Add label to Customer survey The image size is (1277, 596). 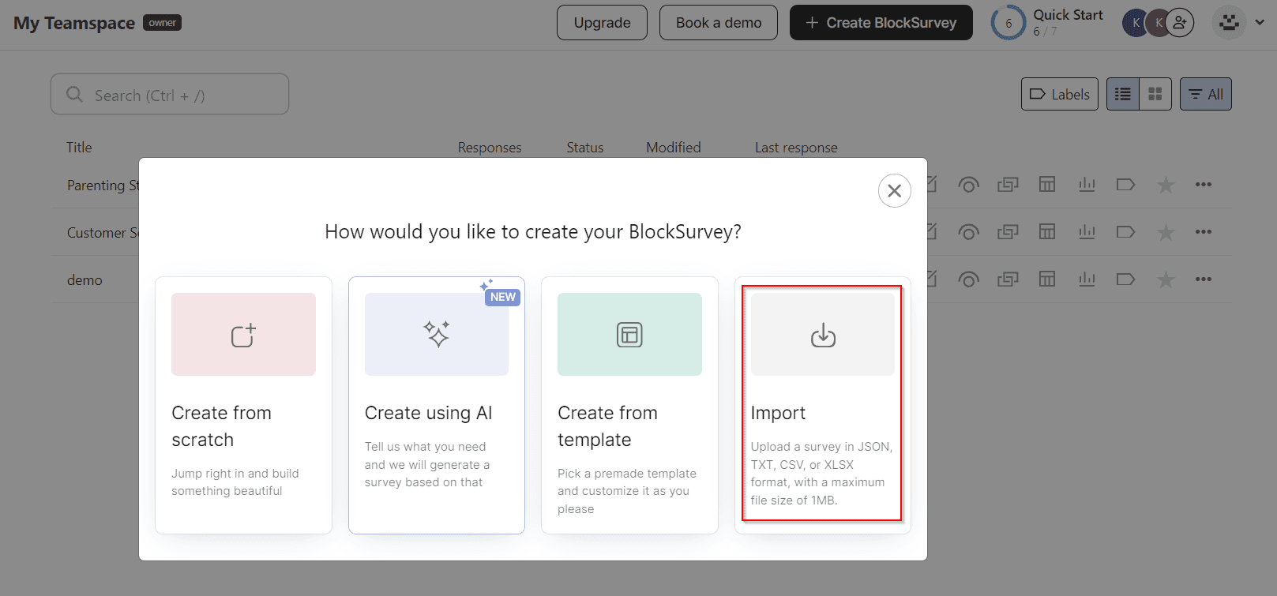coord(1125,232)
